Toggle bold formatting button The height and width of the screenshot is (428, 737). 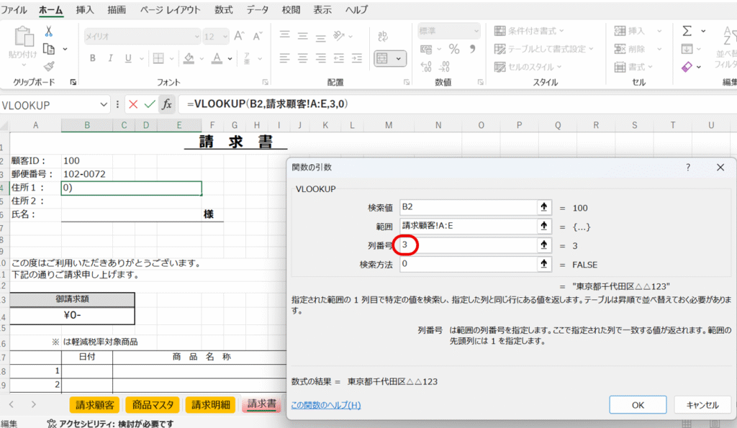coord(92,58)
